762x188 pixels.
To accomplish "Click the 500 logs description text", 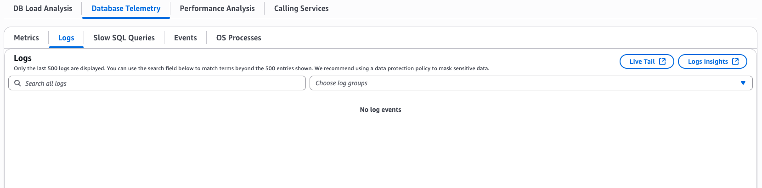I will [251, 69].
